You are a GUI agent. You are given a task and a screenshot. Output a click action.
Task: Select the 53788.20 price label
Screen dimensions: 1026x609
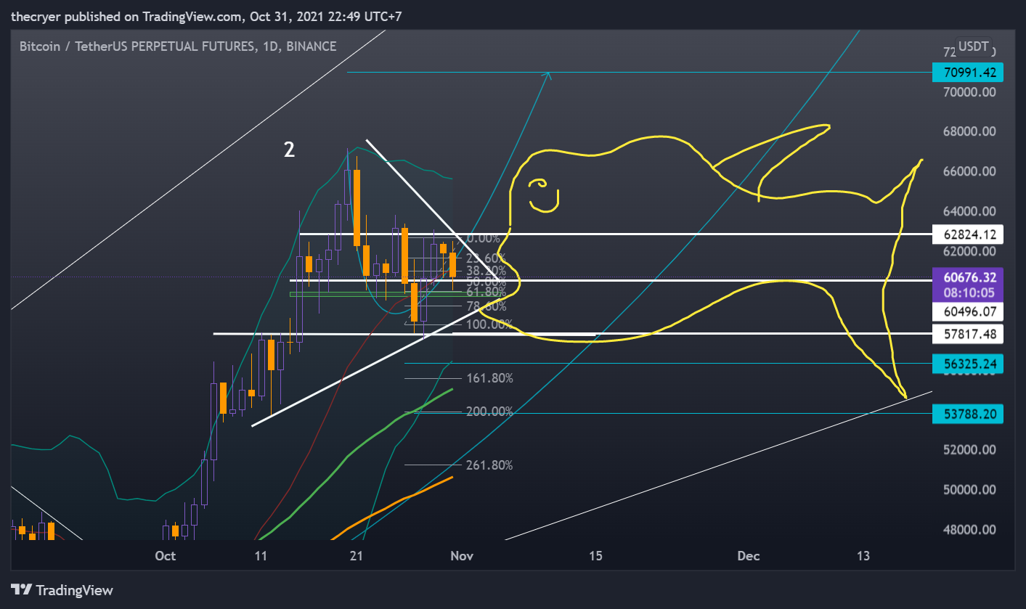967,414
